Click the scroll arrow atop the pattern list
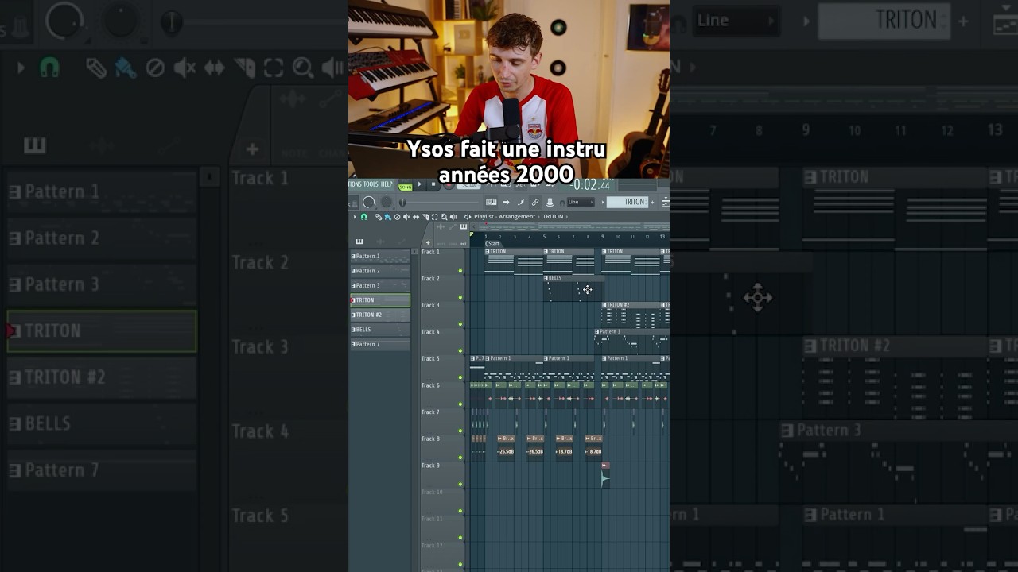Image resolution: width=1018 pixels, height=572 pixels. click(x=414, y=252)
